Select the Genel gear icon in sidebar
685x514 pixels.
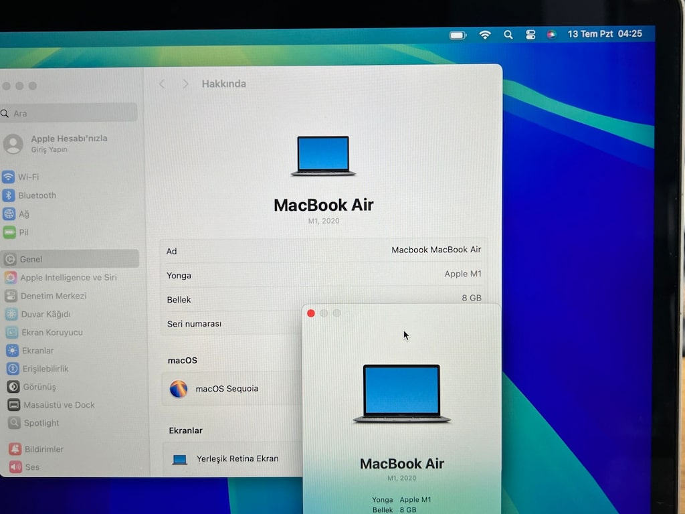tap(11, 259)
